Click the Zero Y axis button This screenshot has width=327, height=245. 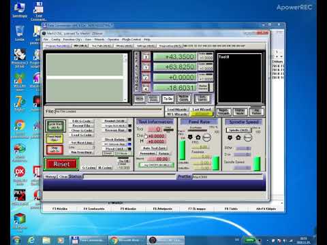pyautogui.click(x=146, y=67)
